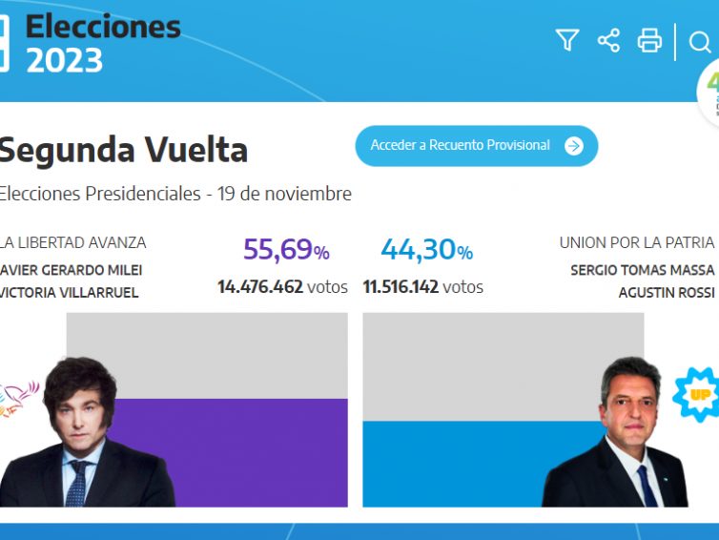Image resolution: width=719 pixels, height=540 pixels.
Task: Click the circular badge at top right edge
Action: [709, 93]
